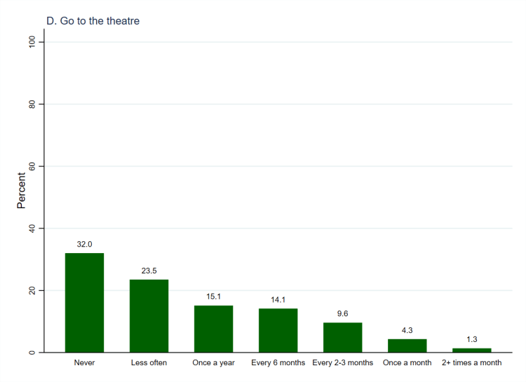Click the 2+ times a month bar
The image size is (526, 382).
point(471,350)
